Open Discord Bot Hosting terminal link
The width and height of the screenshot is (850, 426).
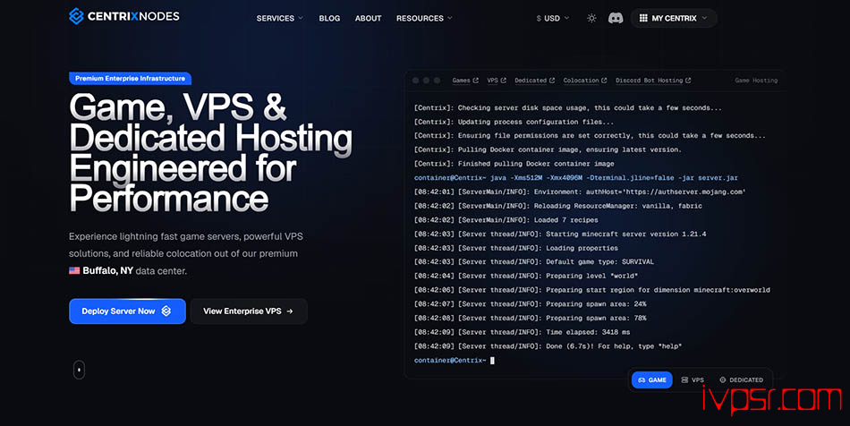653,81
